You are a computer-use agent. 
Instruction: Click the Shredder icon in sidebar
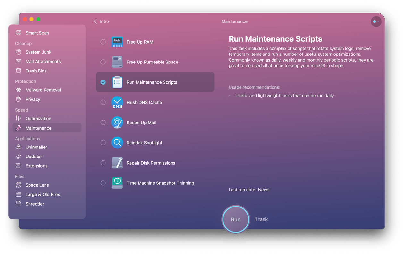point(19,204)
